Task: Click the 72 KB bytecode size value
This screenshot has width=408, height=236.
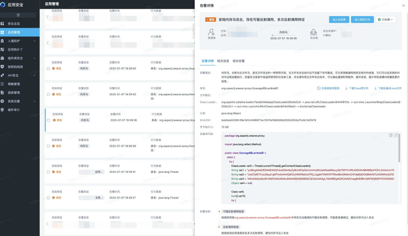Action: [x=225, y=127]
